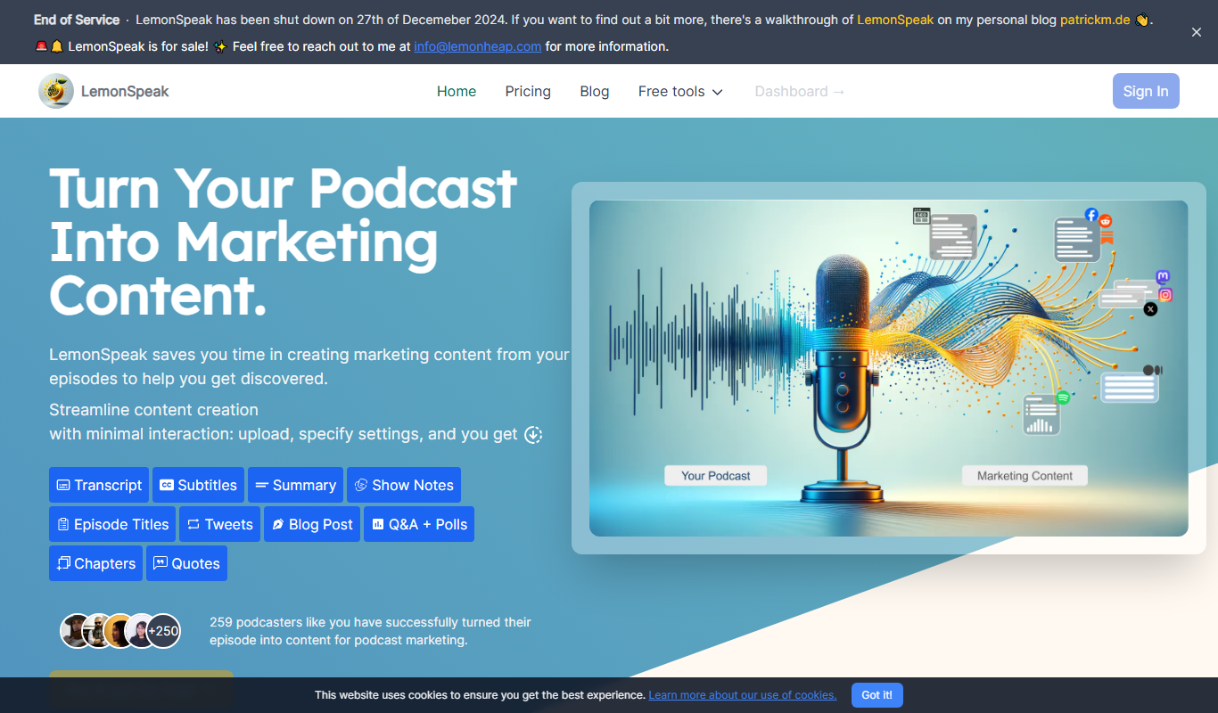1218x713 pixels.
Task: Open Learn more about cookies link
Action: pyautogui.click(x=743, y=695)
